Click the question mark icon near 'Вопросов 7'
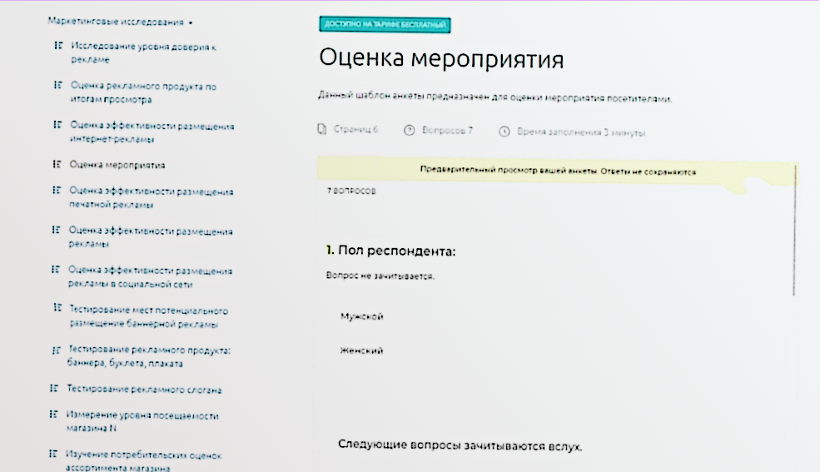This screenshot has height=472, width=820. click(x=409, y=130)
